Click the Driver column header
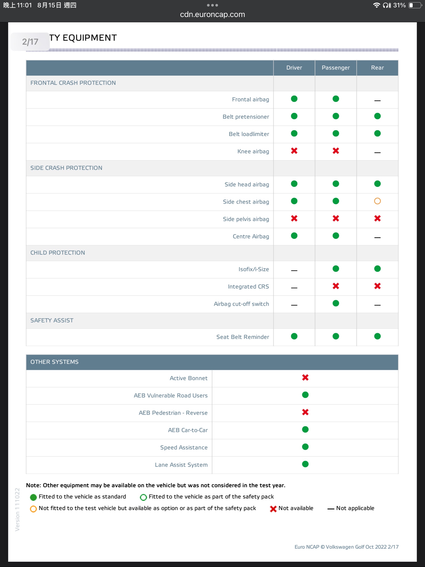Screen dimensions: 425x567 click(294, 68)
